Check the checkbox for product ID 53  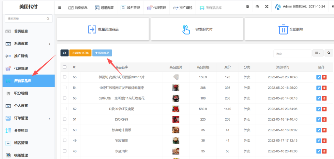65,98
